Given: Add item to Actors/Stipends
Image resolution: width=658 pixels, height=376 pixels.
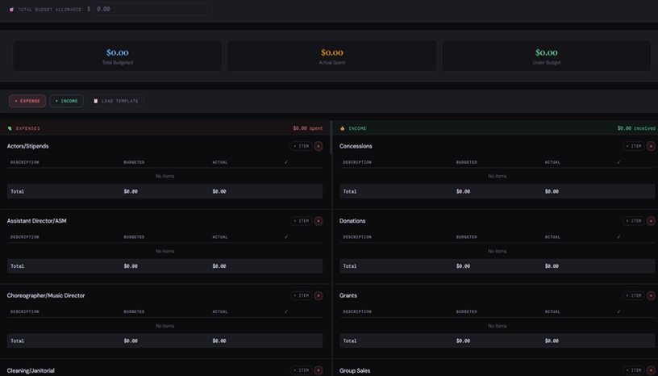Looking at the screenshot, I should coord(301,146).
